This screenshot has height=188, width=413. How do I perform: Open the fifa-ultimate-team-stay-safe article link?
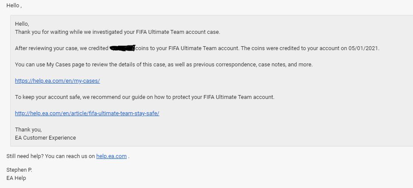[87, 113]
